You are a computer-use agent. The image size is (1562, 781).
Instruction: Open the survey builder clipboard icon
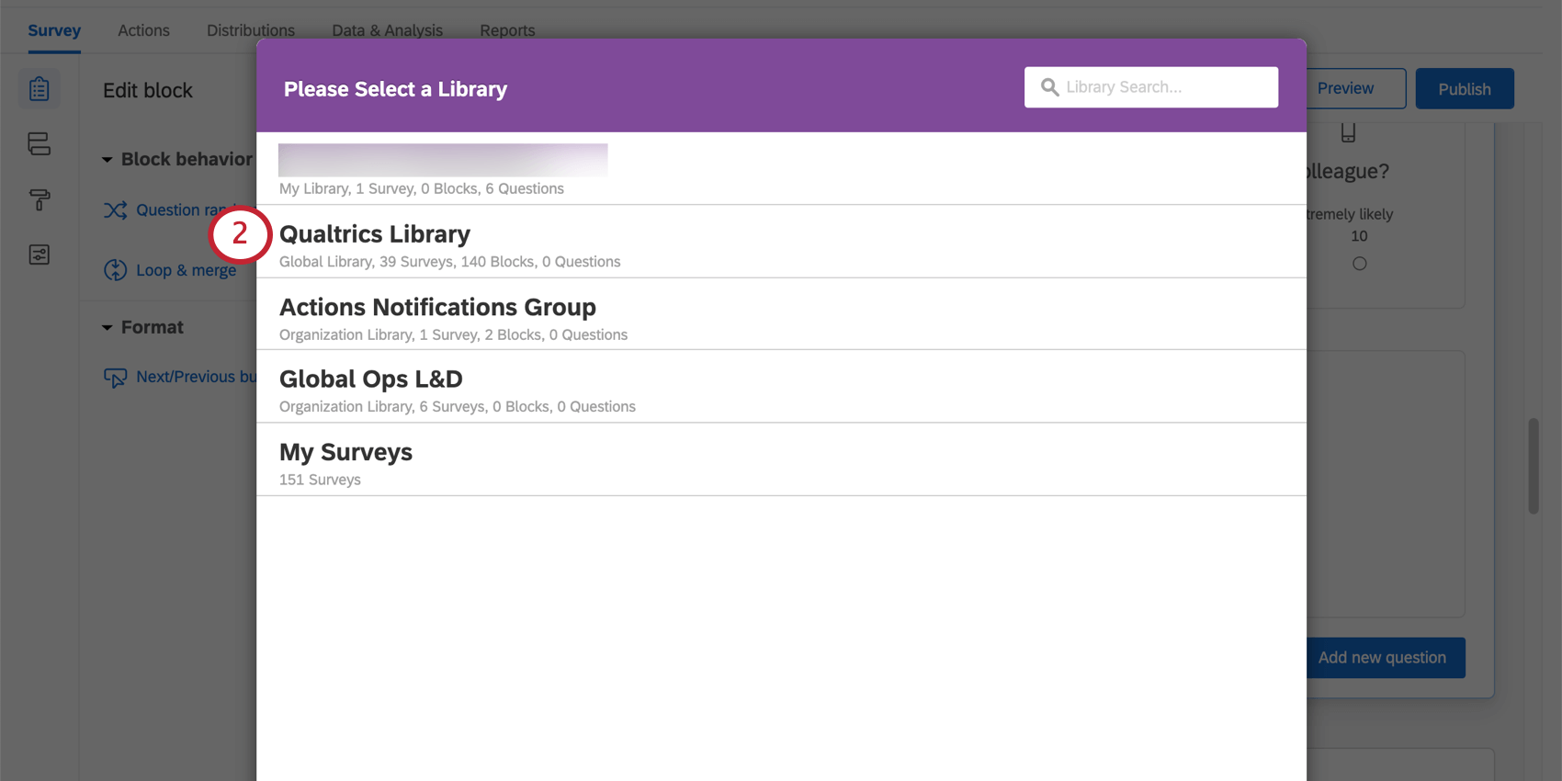39,89
